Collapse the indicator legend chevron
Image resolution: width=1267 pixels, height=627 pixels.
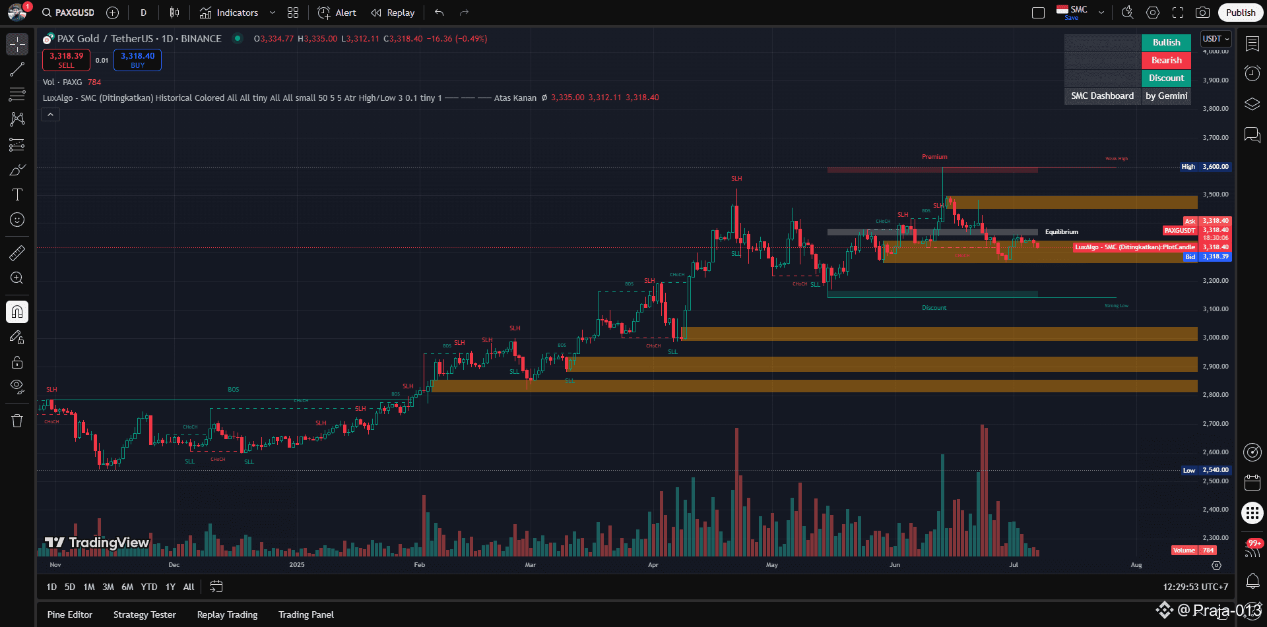coord(50,115)
